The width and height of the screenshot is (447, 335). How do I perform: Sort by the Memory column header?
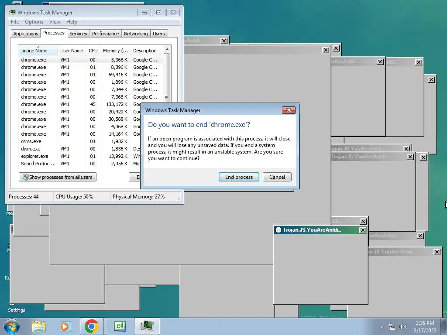(x=115, y=51)
